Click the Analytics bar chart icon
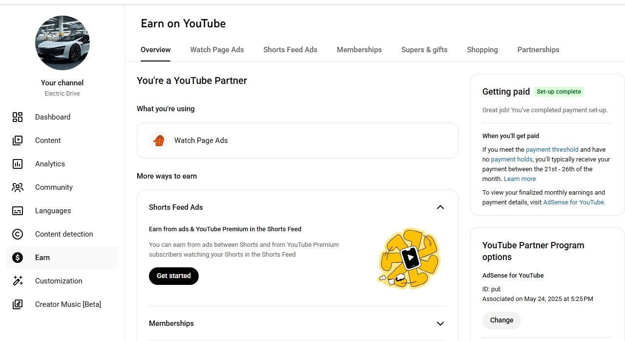Viewport: 625px width, 341px height. click(x=18, y=164)
